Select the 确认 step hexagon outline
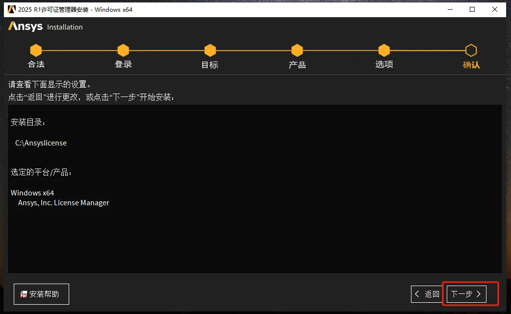Viewport: 511px width, 314px height. [x=471, y=50]
